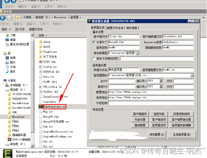This screenshot has width=207, height=158.
Task: Browse for the 游戏背景图 file path
Action: pyautogui.click(x=138, y=53)
